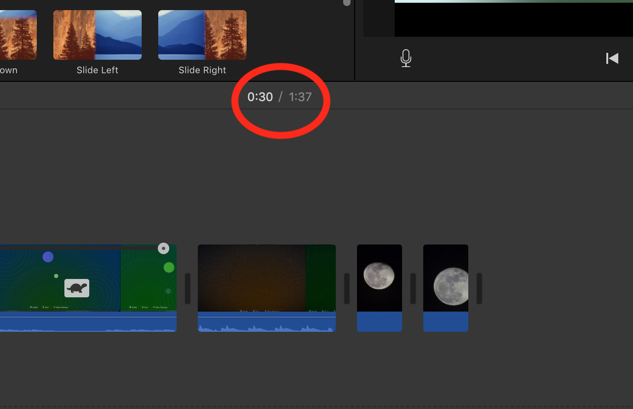Viewport: 633px width, 409px height.
Task: Click the voiceover microphone icon
Action: pyautogui.click(x=406, y=58)
